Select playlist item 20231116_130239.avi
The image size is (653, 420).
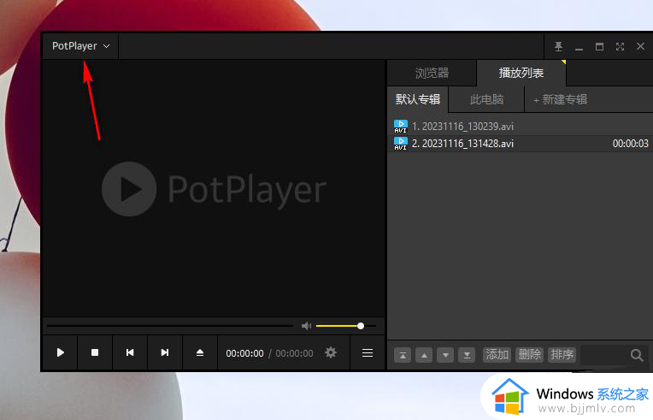click(x=520, y=127)
